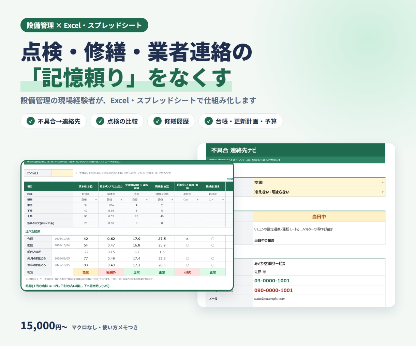
Task: Click the 15,000円〜 price text
Action: pyautogui.click(x=44, y=326)
